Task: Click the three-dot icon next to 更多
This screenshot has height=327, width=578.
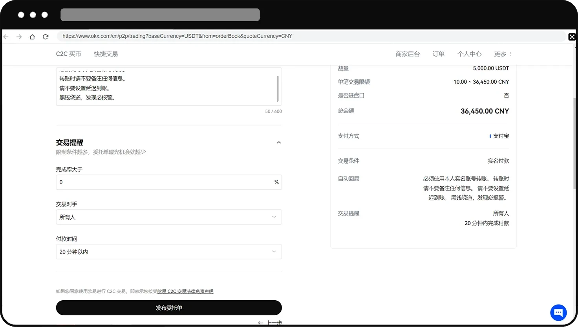Action: 510,54
